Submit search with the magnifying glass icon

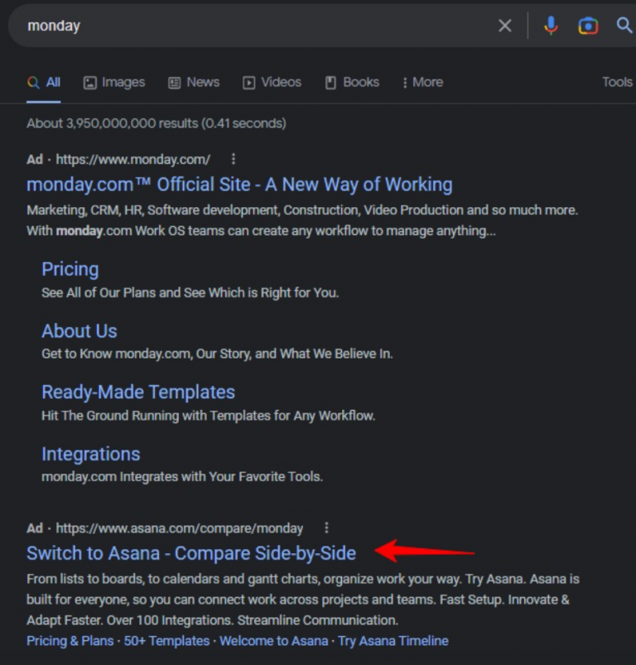coord(624,26)
